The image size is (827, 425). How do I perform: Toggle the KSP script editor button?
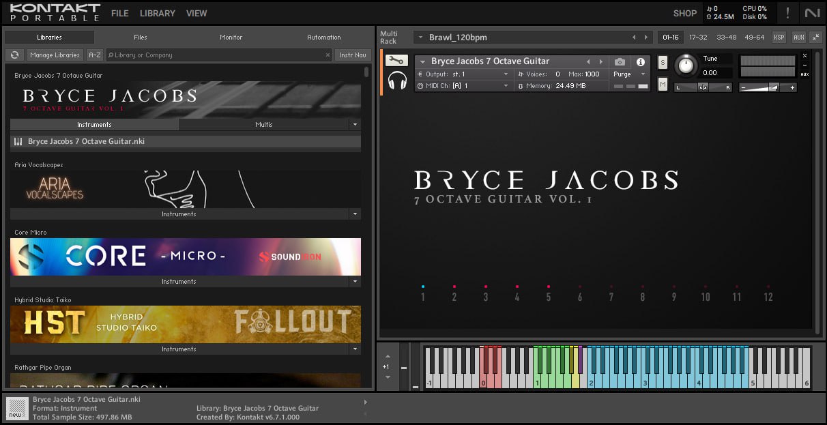(x=779, y=38)
